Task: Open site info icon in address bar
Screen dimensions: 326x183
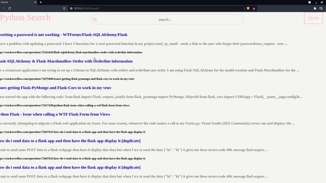Action: [71, 9]
